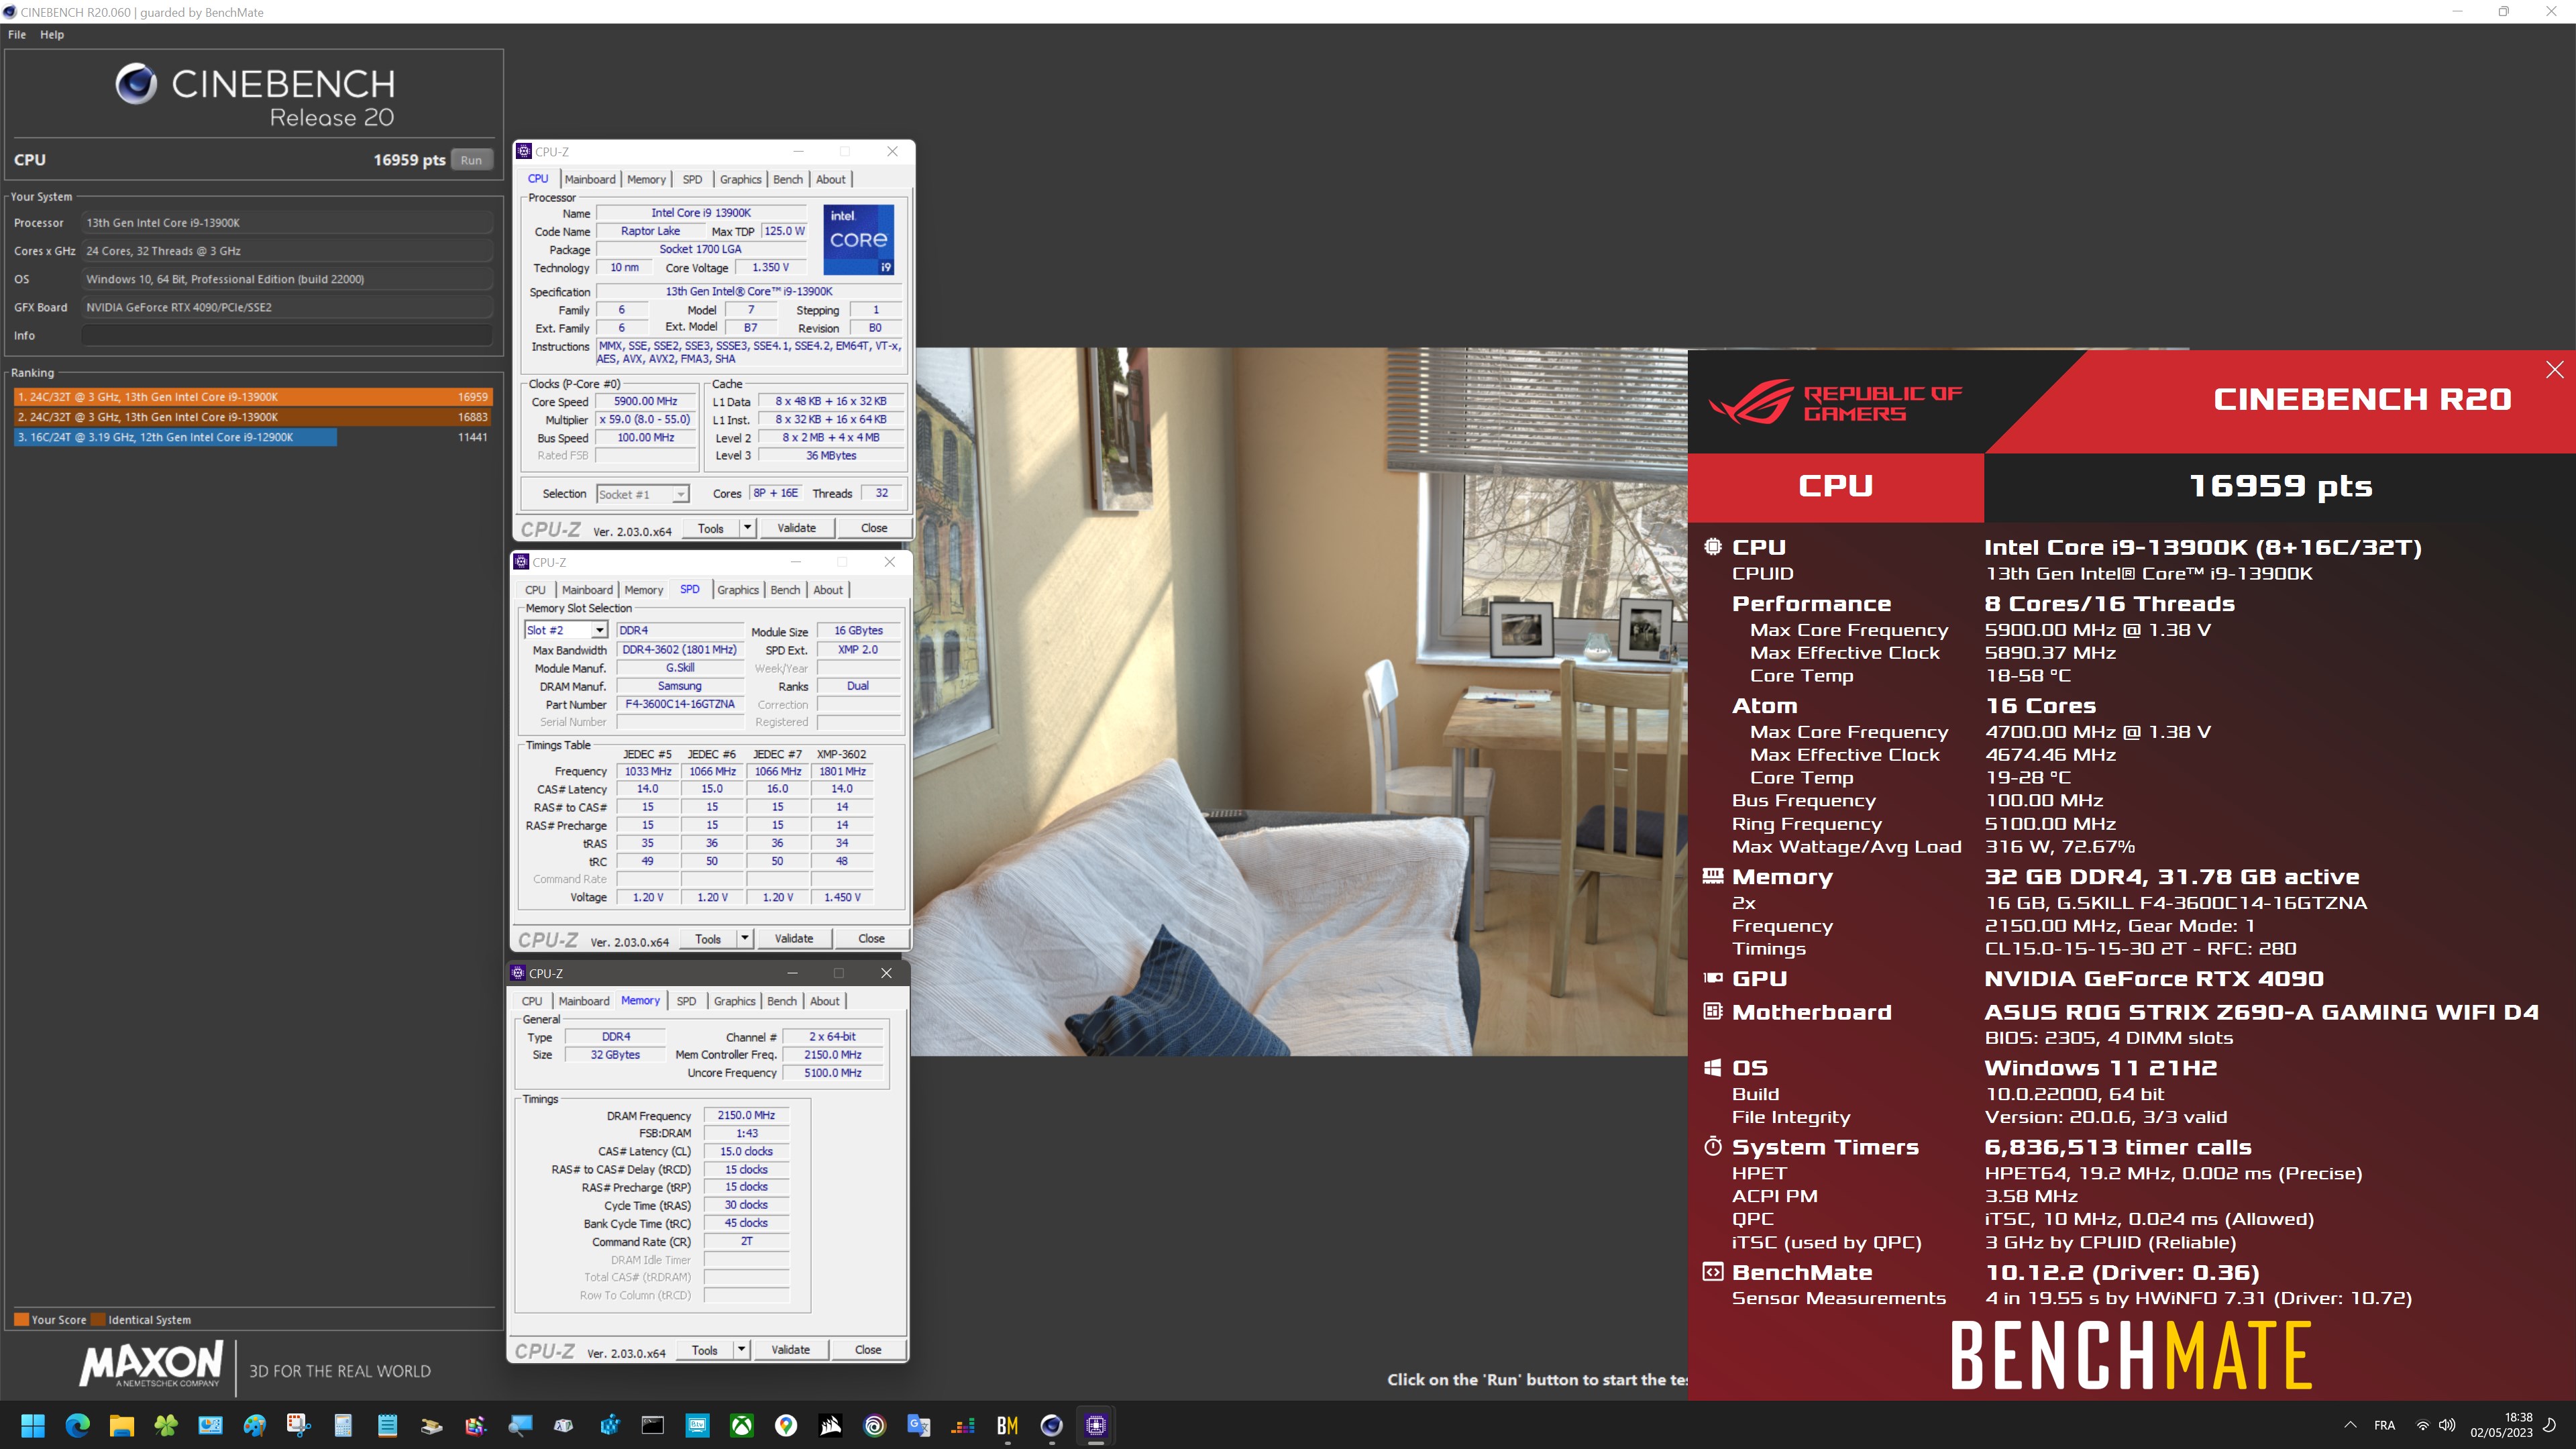Click the volume speaker tray icon
2576x1449 pixels.
pos(2447,1425)
